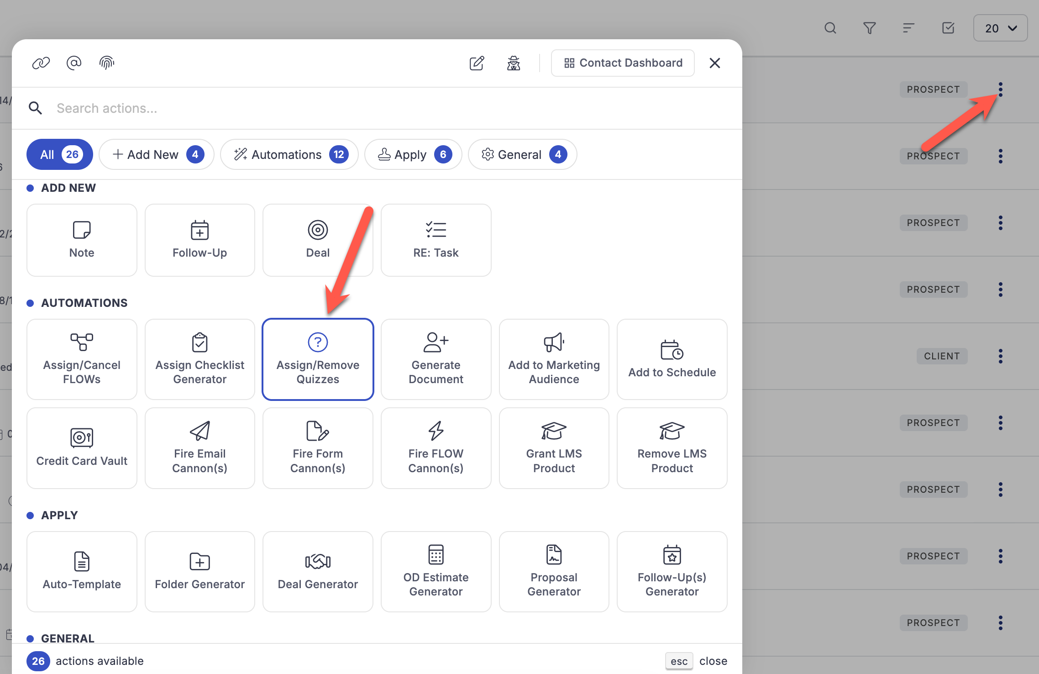Open the three-dot menu on the first PROSPECT row
This screenshot has width=1039, height=674.
1001,90
